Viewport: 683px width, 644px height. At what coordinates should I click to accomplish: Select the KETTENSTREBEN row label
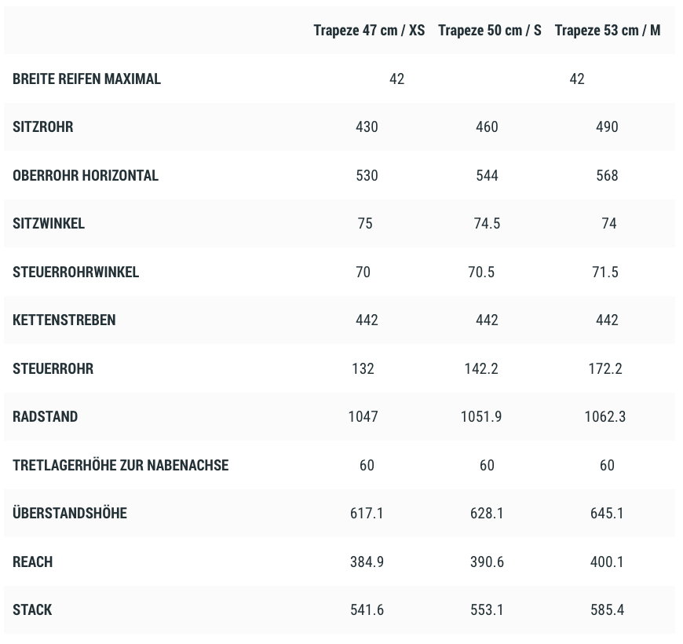click(x=64, y=320)
